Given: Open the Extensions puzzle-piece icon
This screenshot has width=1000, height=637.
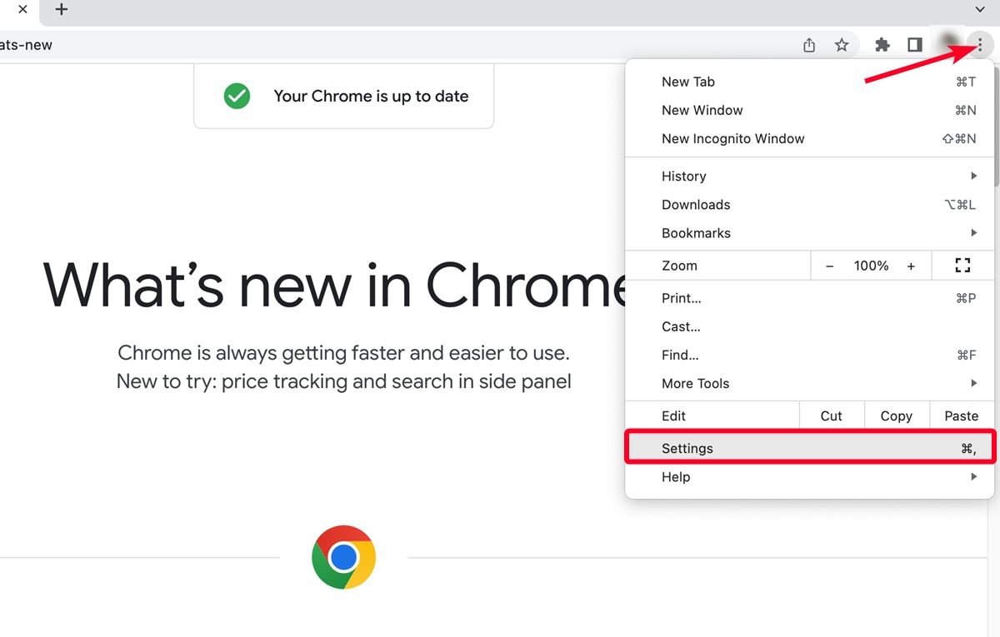Looking at the screenshot, I should (x=882, y=44).
